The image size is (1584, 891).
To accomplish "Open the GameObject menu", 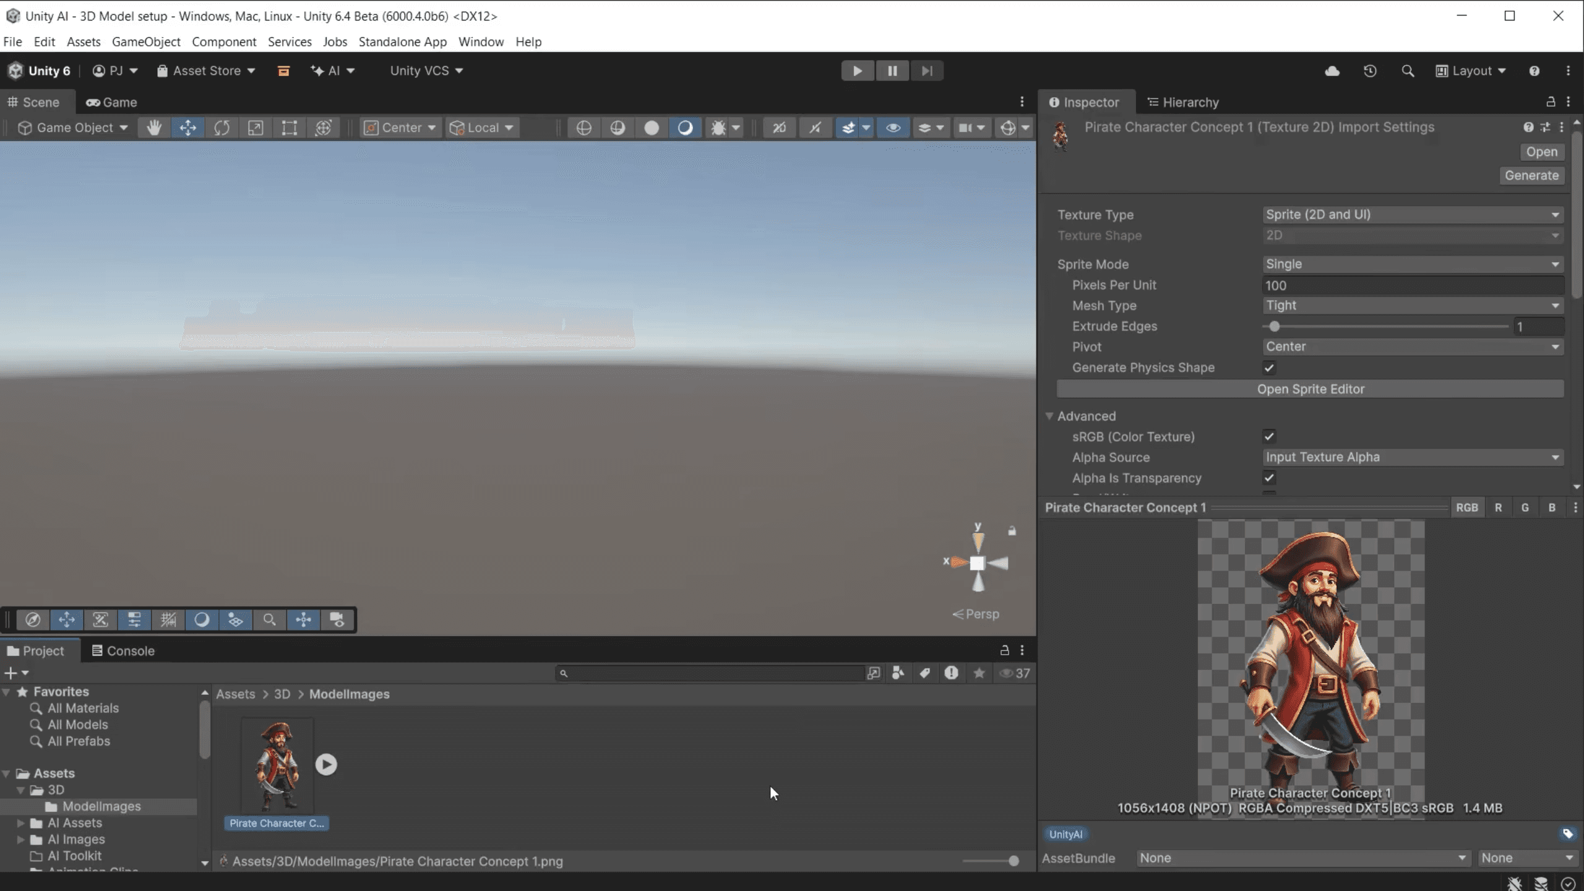I will (146, 42).
